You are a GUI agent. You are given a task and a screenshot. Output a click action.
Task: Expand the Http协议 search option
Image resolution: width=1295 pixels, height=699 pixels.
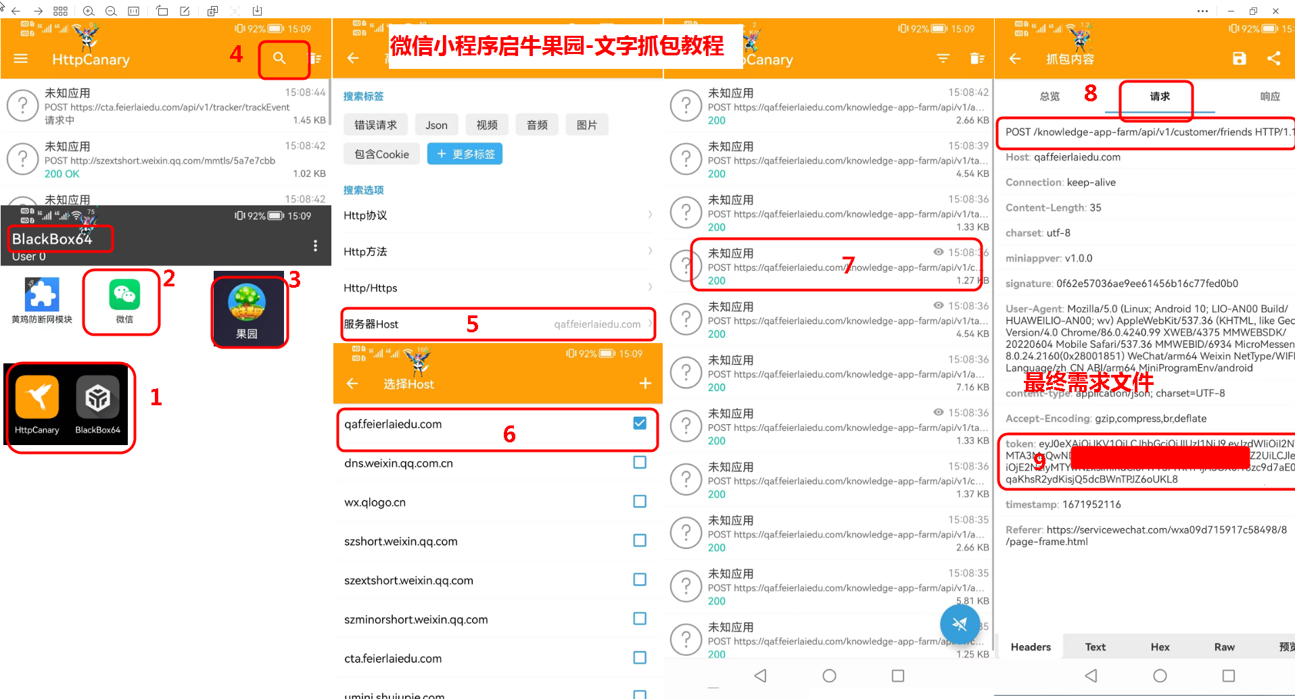click(x=498, y=215)
